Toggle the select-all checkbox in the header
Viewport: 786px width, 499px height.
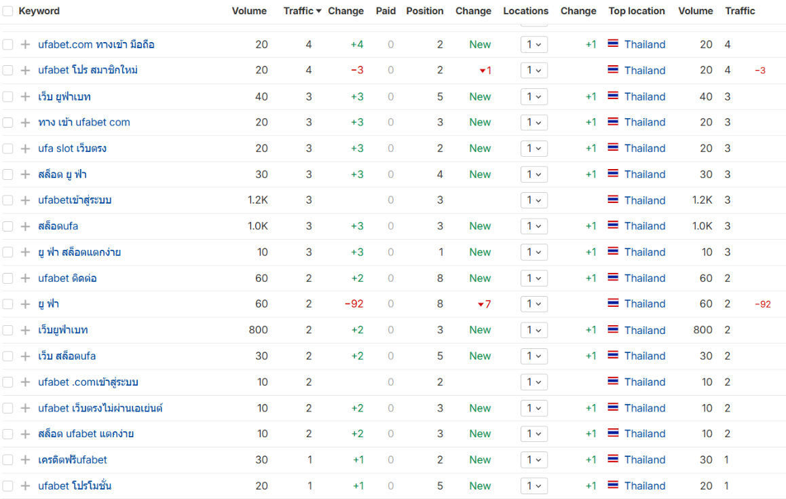pos(7,11)
